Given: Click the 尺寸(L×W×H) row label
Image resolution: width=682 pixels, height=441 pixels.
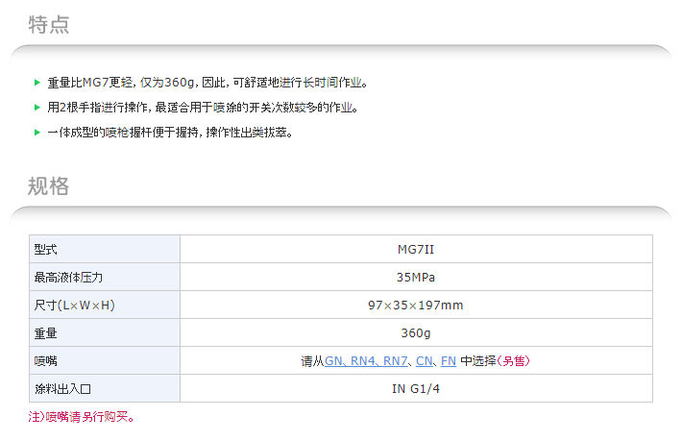Looking at the screenshot, I should pos(74,306).
